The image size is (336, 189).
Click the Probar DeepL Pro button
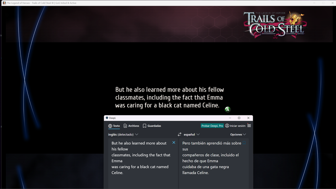(x=212, y=126)
